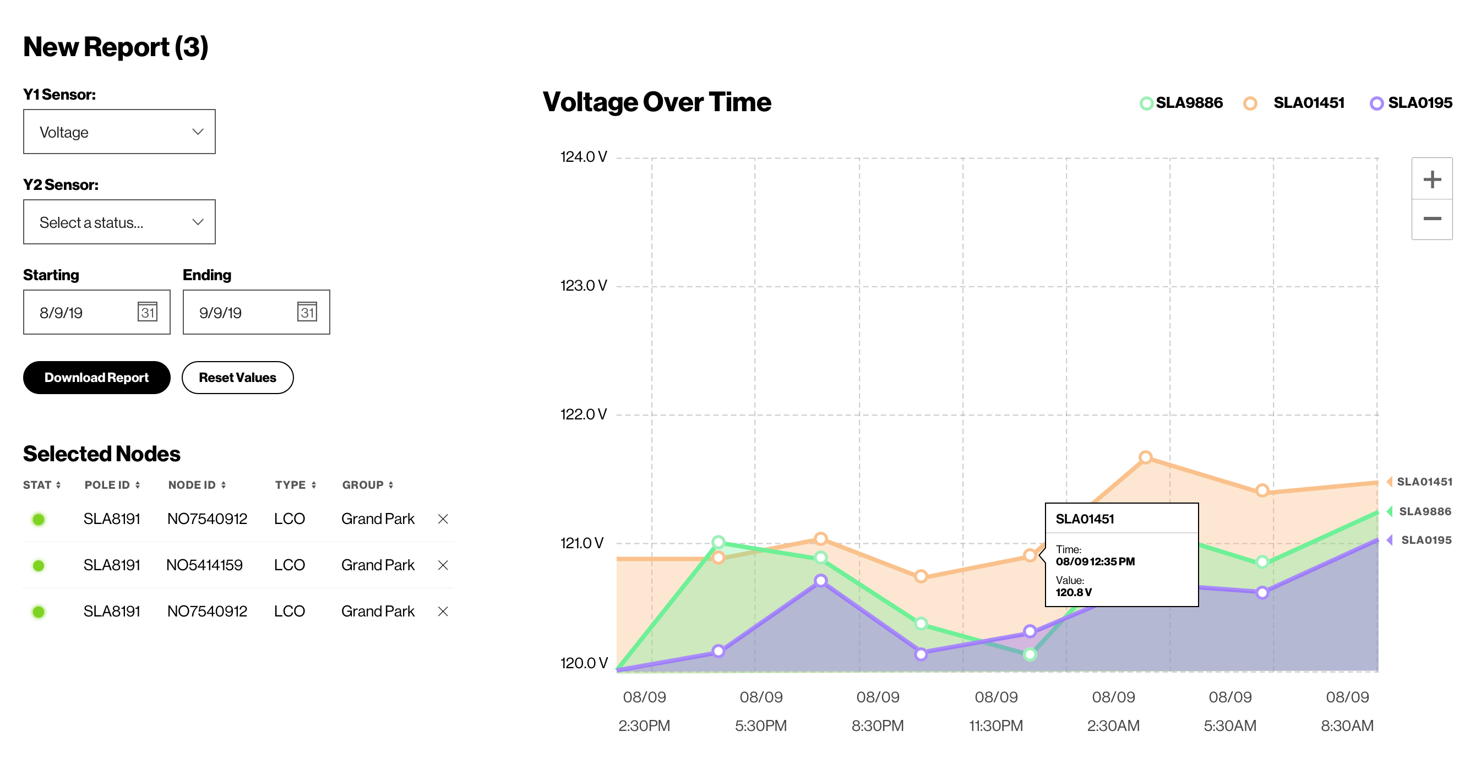Sort the table by GROUP column
Viewport: 1481px width, 775px height.
click(x=368, y=485)
